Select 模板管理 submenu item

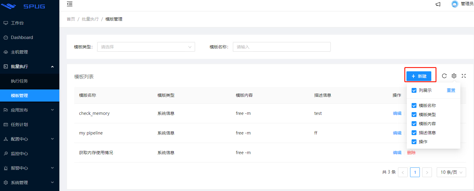30,95
